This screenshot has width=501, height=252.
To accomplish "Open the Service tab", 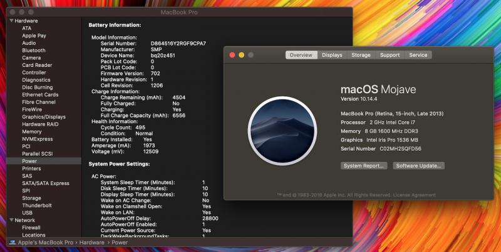I will 418,55.
